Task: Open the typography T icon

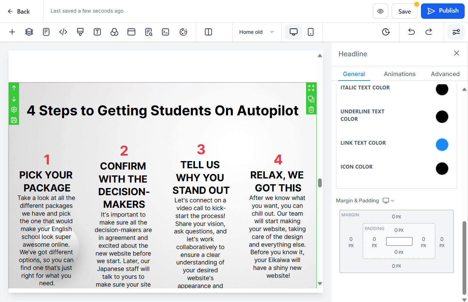Action: (97, 32)
